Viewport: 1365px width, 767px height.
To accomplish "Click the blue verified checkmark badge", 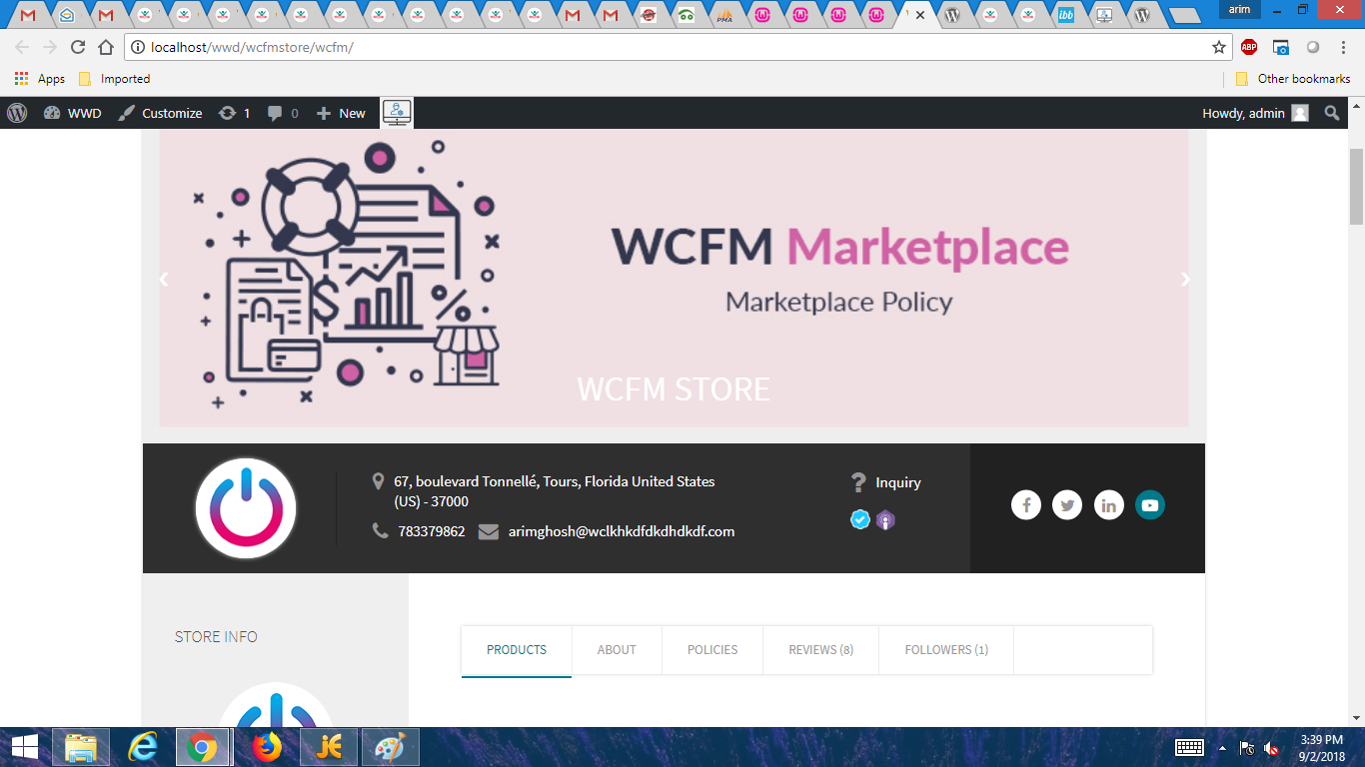I will coord(860,519).
